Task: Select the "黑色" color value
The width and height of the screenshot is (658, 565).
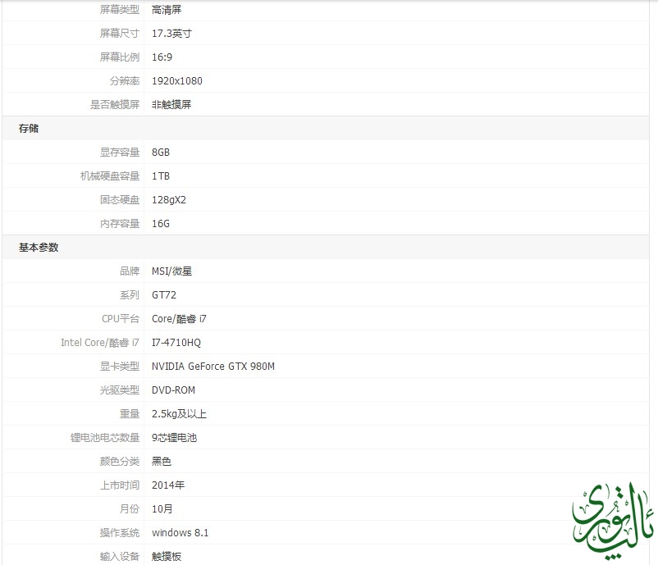Action: pyautogui.click(x=162, y=462)
